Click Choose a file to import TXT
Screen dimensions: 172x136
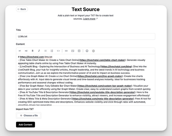coord(29,116)
